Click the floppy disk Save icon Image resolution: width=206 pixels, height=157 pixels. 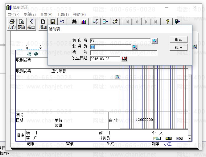[x=53, y=22]
